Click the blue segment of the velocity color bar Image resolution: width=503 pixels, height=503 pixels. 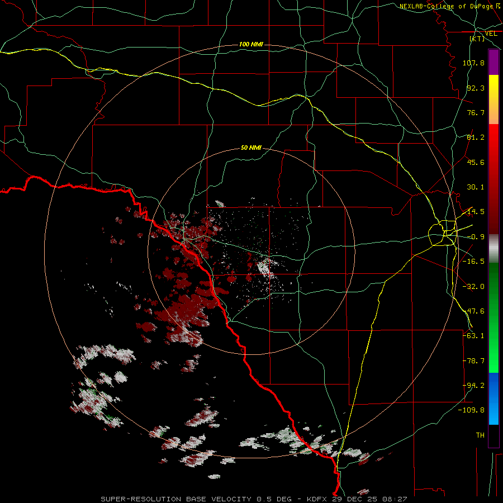[493, 398]
